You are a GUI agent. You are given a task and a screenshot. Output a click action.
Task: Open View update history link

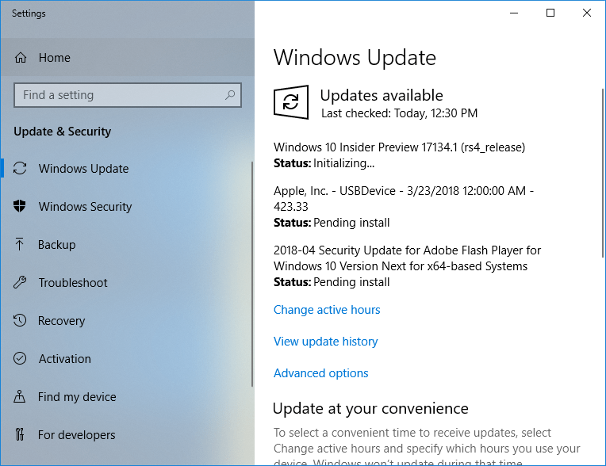click(325, 342)
